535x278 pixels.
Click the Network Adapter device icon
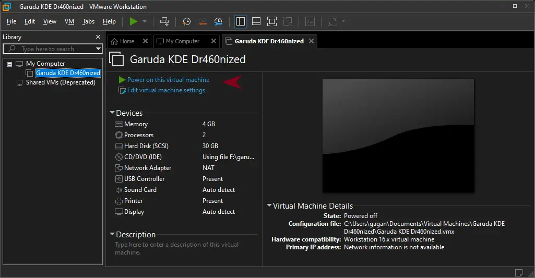click(x=118, y=168)
